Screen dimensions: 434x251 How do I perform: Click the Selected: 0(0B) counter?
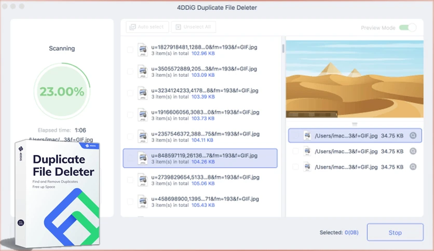339,232
